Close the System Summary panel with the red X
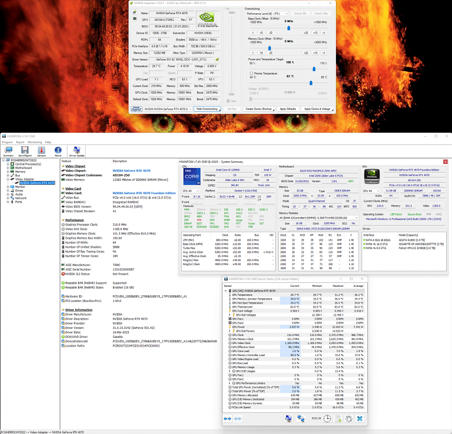452x434 pixels. 445,162
